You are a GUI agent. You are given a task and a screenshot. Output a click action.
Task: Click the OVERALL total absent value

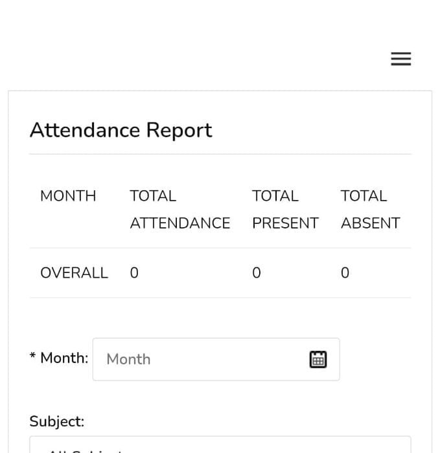coord(345,273)
